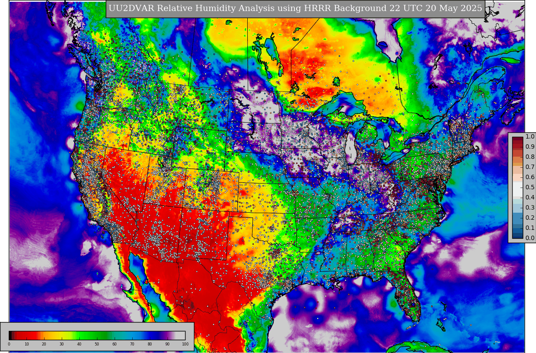Click the 60 label on humidity colorbar
Viewport: 536px width, 353px height.
pos(115,344)
